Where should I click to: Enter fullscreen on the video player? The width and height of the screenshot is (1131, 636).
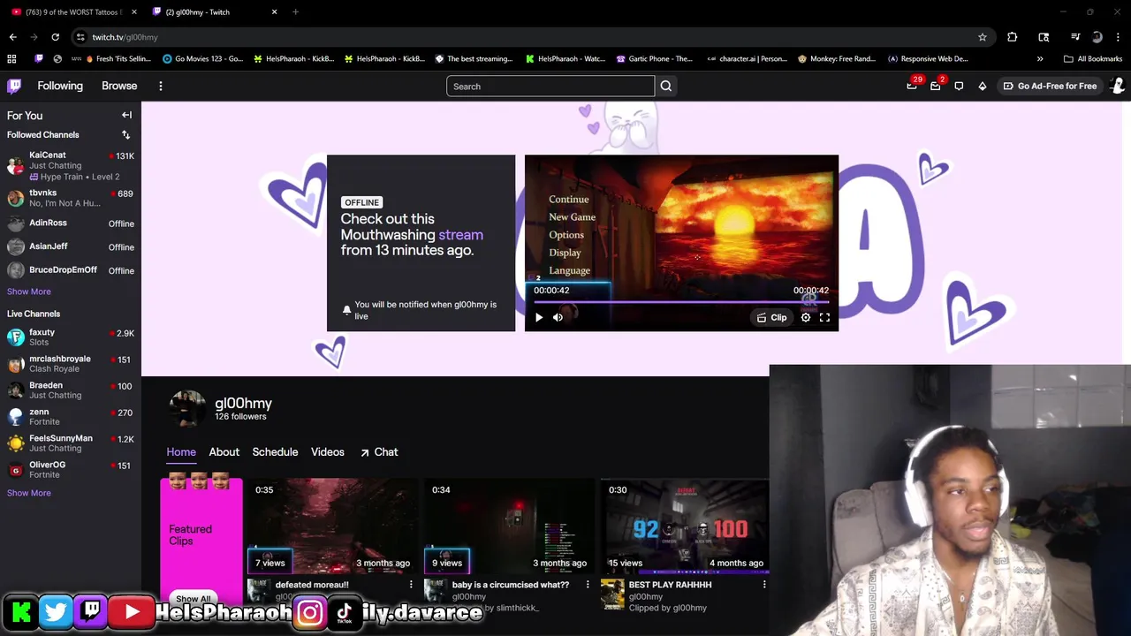[824, 317]
